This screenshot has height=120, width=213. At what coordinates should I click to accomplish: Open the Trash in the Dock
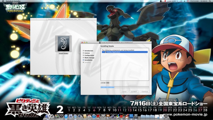point(166,116)
